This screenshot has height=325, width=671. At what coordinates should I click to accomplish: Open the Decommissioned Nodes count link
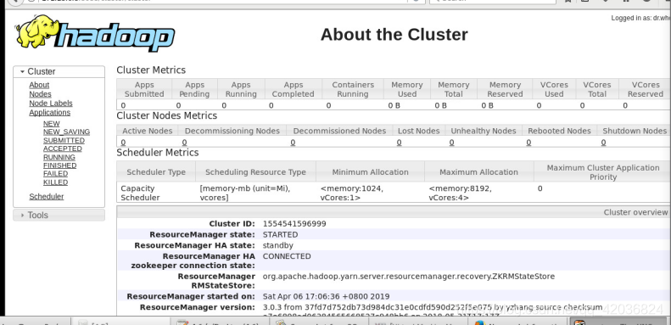pyautogui.click(x=293, y=143)
